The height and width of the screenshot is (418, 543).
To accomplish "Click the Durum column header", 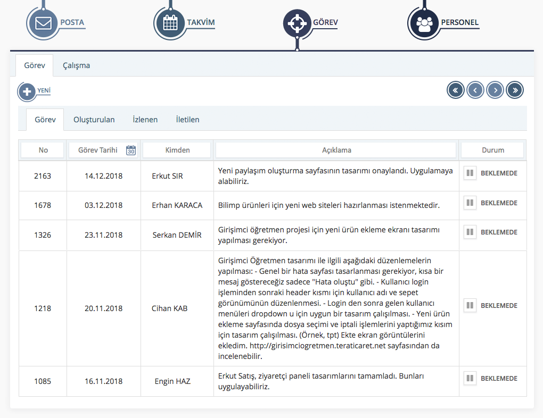I will (x=492, y=151).
